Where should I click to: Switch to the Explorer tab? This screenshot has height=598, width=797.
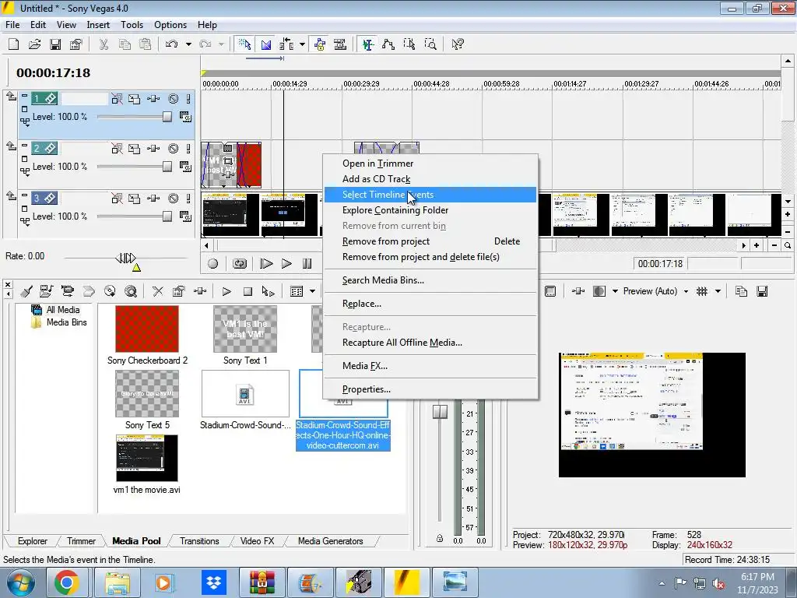(32, 541)
